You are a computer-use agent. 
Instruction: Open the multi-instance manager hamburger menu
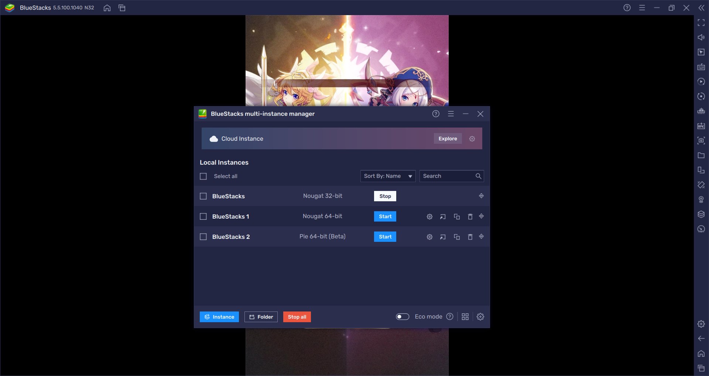pyautogui.click(x=451, y=114)
